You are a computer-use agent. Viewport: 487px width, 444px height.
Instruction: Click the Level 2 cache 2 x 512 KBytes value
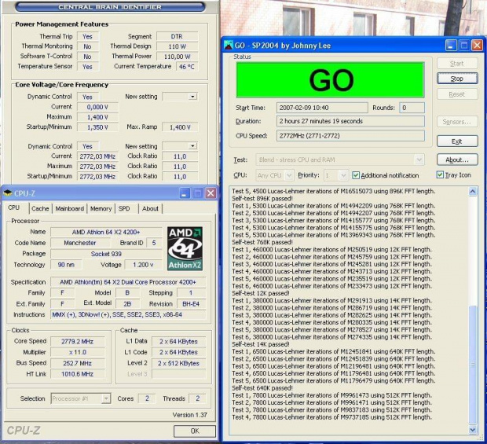[178, 363]
